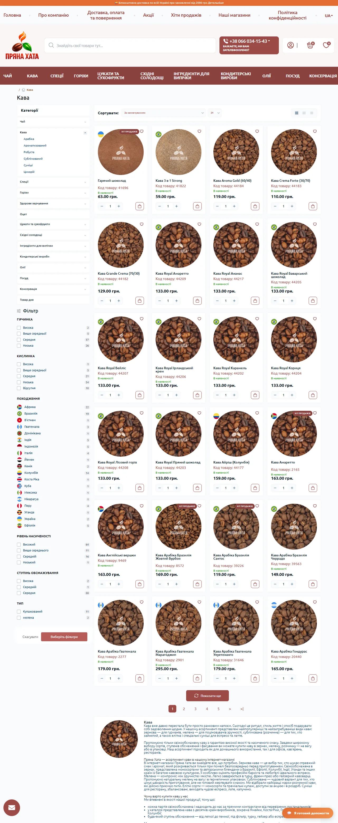Click the home breadcrumb icon
Viewport: 338px width, 823px height.
click(x=23, y=90)
